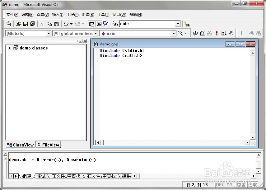Click the demo.obj - 0 error(s) output line
The width and height of the screenshot is (266, 190).
pyautogui.click(x=53, y=160)
